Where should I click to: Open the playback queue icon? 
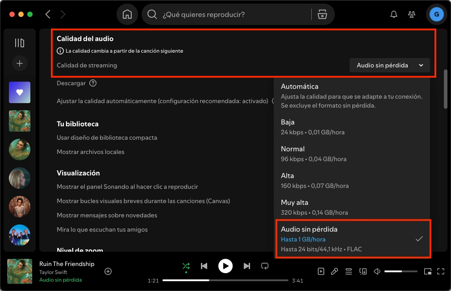(348, 271)
